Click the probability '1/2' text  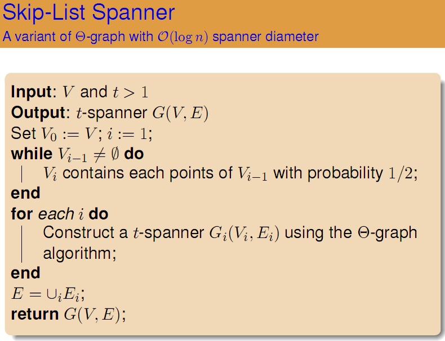[x=401, y=173]
